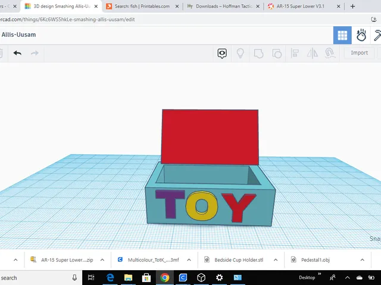Select the purple letter T on the box

[170, 204]
